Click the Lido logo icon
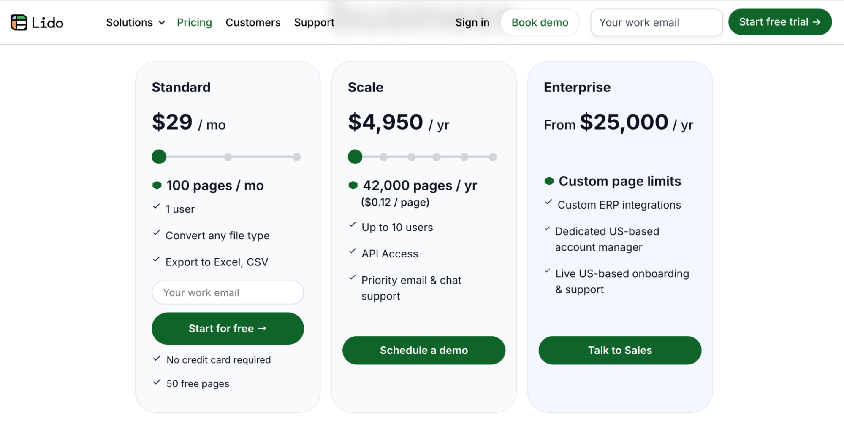 tap(19, 22)
